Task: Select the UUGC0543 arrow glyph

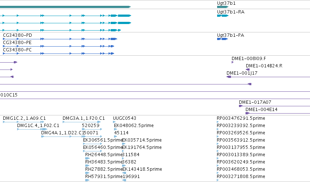Action: [x=114, y=122]
